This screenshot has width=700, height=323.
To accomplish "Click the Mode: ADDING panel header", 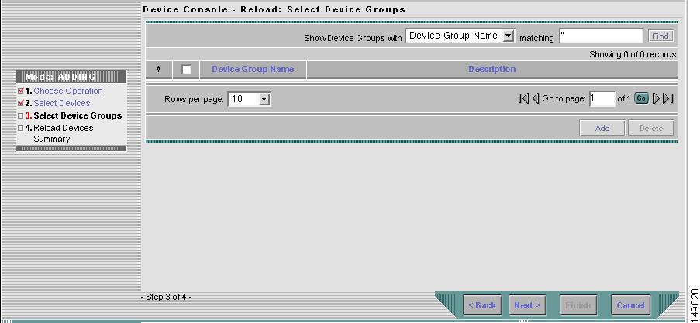I will (x=71, y=77).
